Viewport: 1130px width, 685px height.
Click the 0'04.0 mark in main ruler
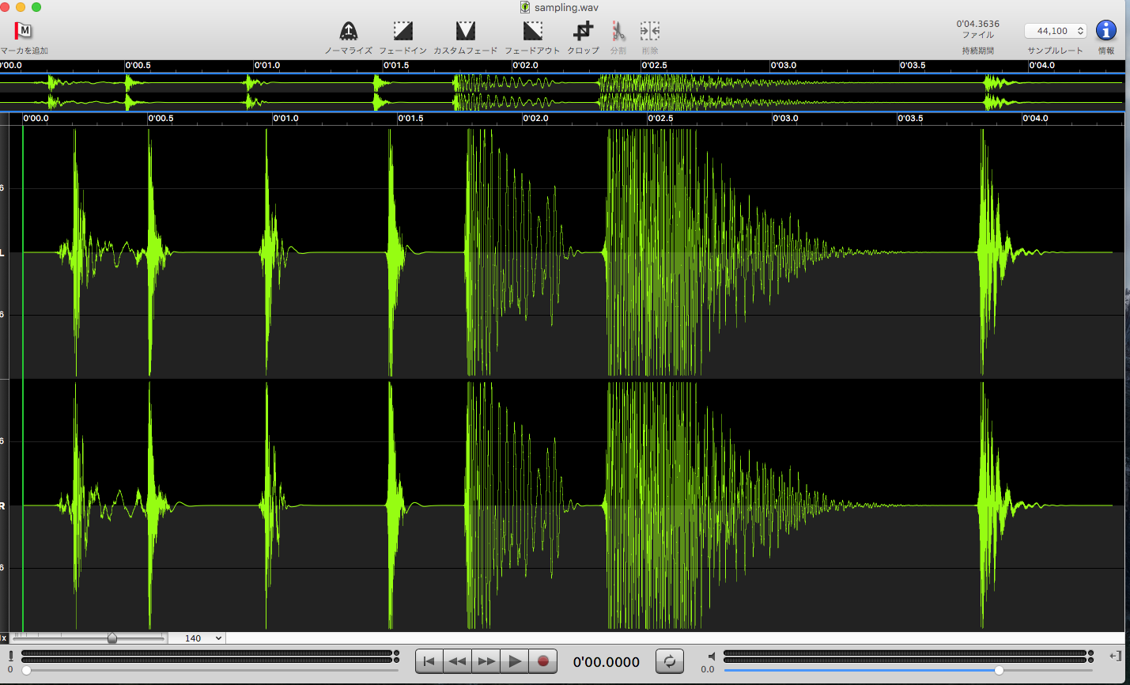pyautogui.click(x=1035, y=118)
